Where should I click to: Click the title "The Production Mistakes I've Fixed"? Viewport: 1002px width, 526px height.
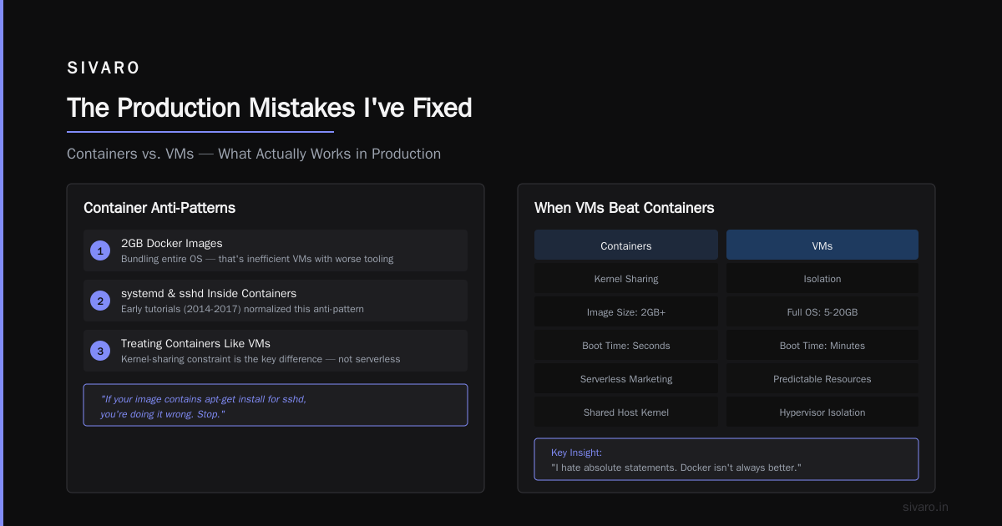[269, 108]
